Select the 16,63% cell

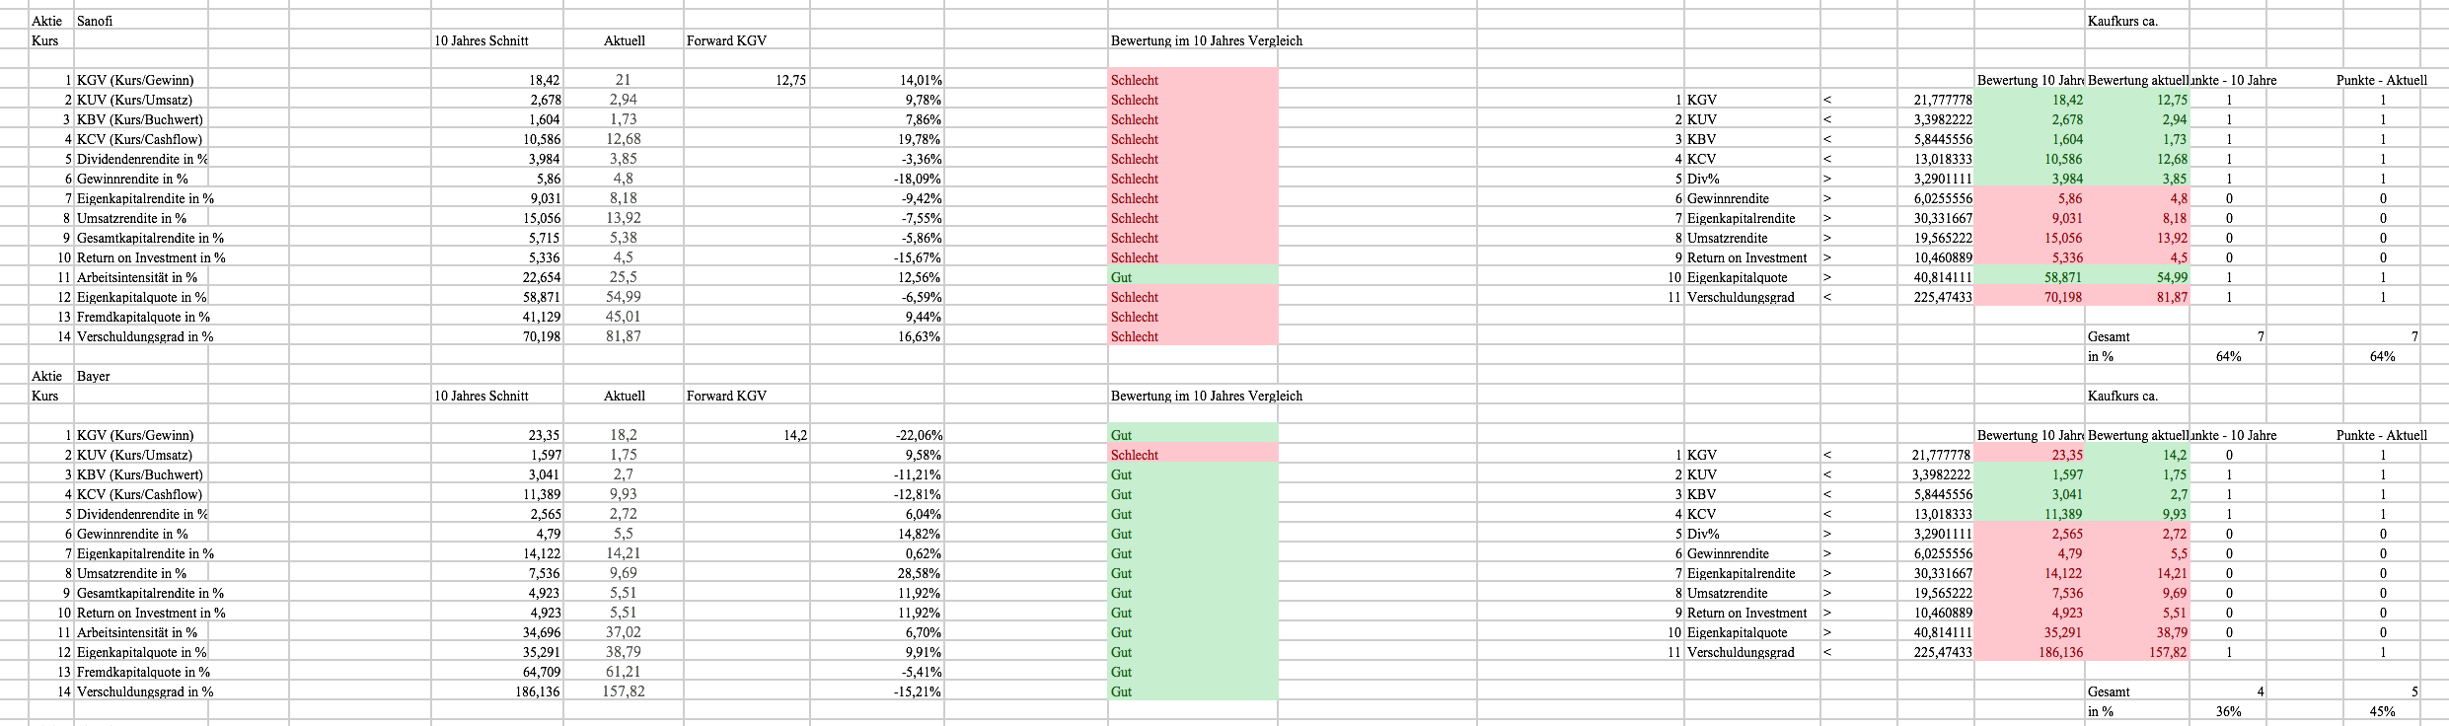920,336
